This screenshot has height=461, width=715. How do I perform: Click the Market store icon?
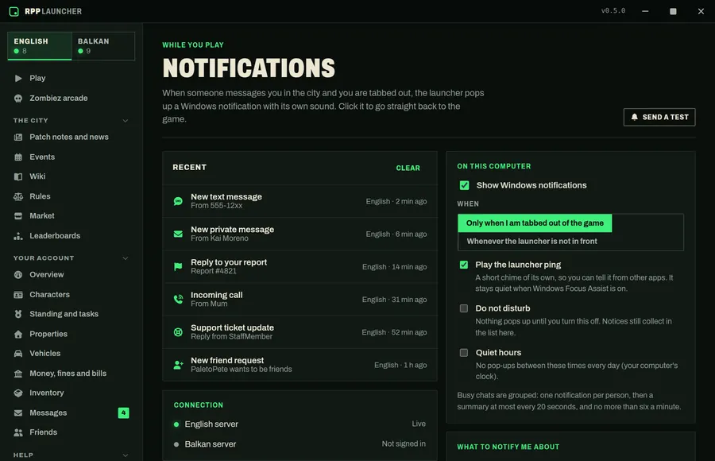[x=18, y=216]
